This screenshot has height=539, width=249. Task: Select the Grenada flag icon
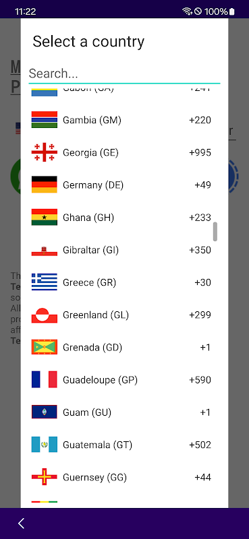pos(45,347)
